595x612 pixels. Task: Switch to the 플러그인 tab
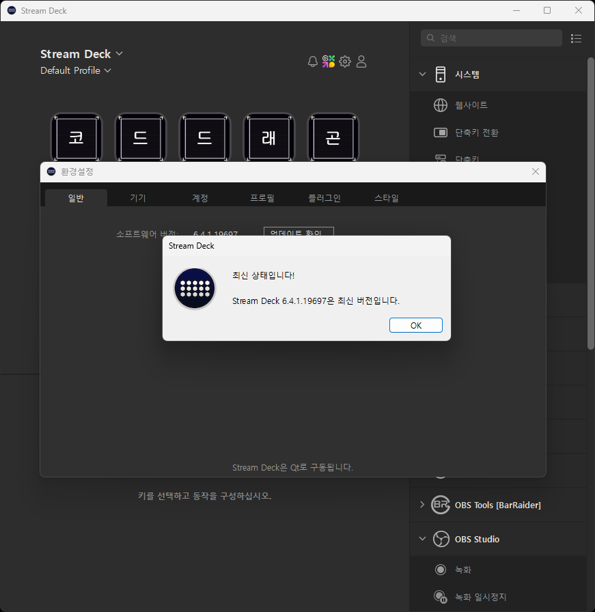[x=324, y=198]
